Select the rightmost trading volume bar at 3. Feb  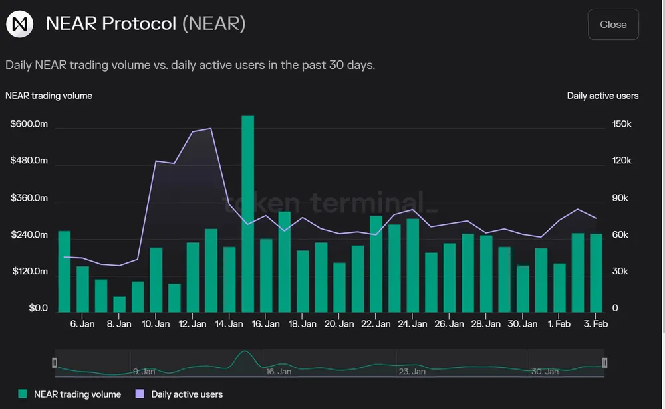tap(596, 273)
